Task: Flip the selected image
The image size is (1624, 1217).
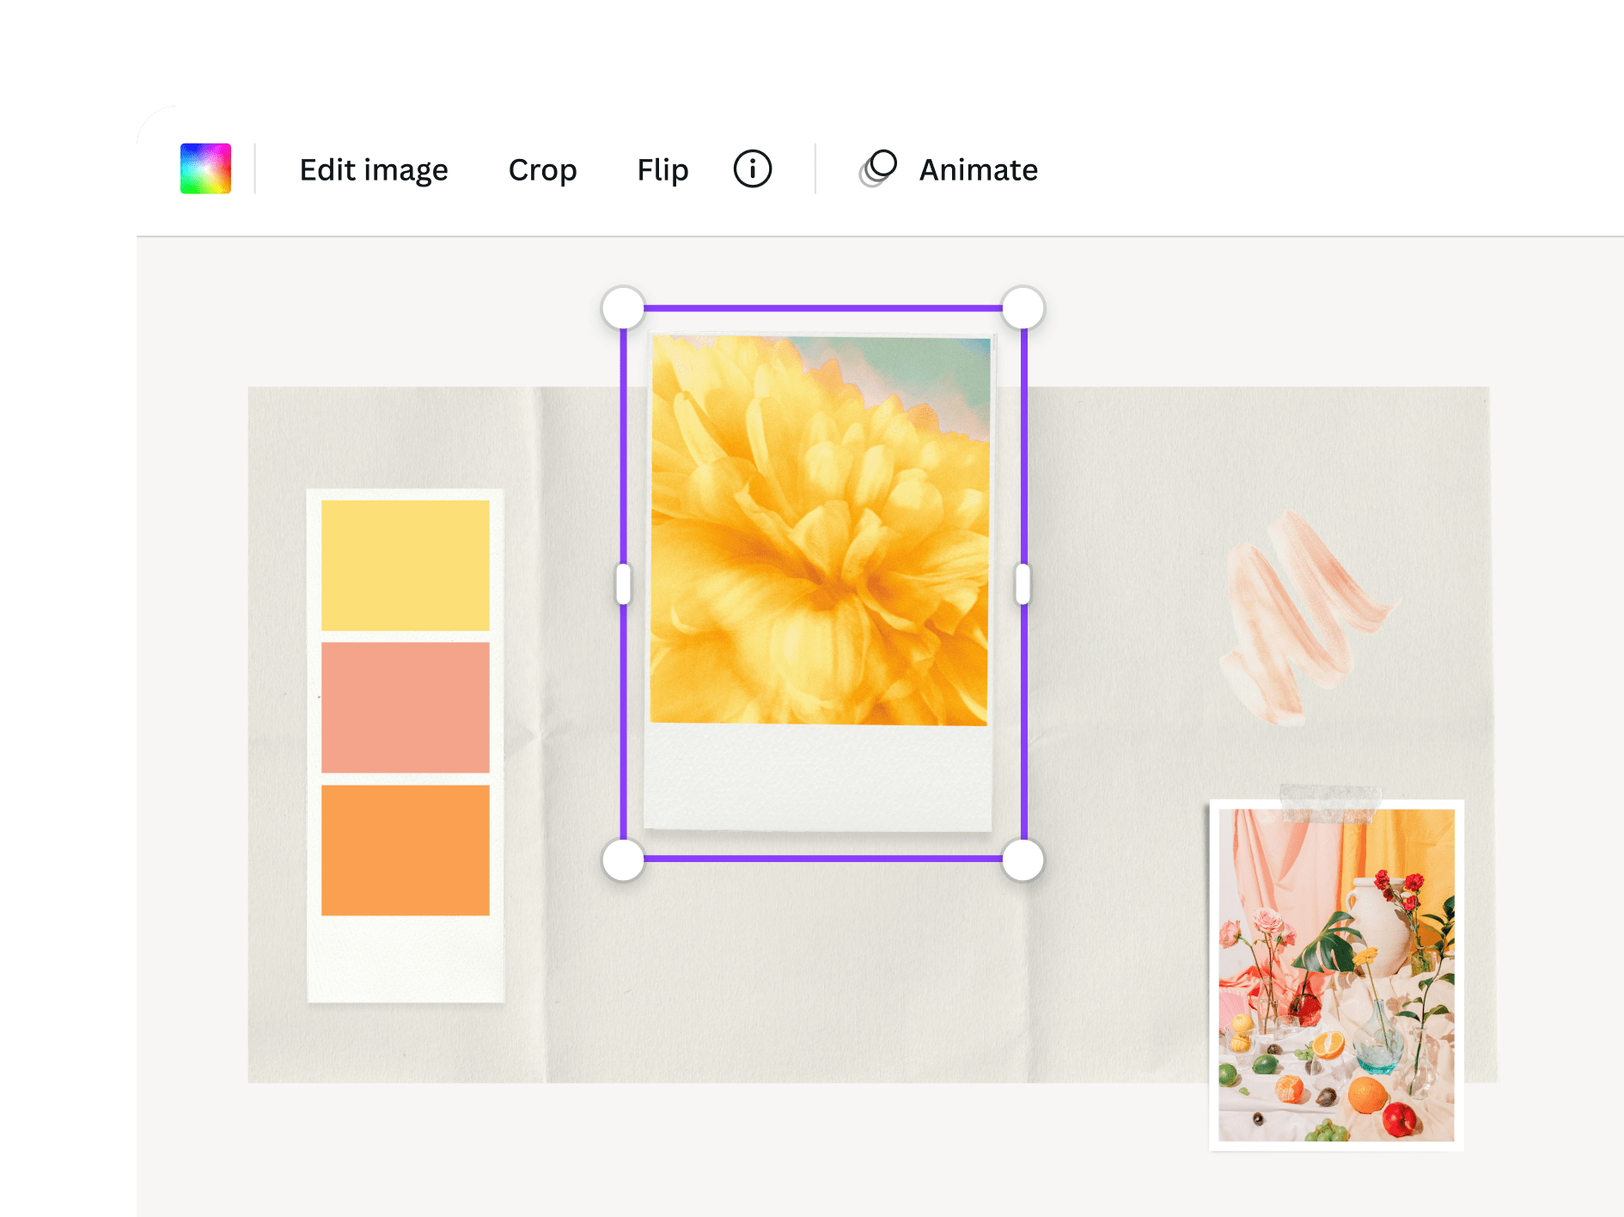Action: (x=662, y=168)
